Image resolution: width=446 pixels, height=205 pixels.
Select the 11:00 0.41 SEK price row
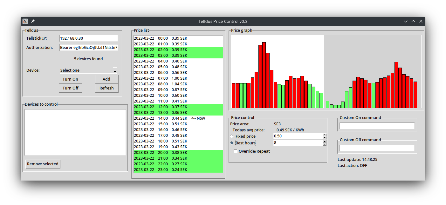(178, 101)
